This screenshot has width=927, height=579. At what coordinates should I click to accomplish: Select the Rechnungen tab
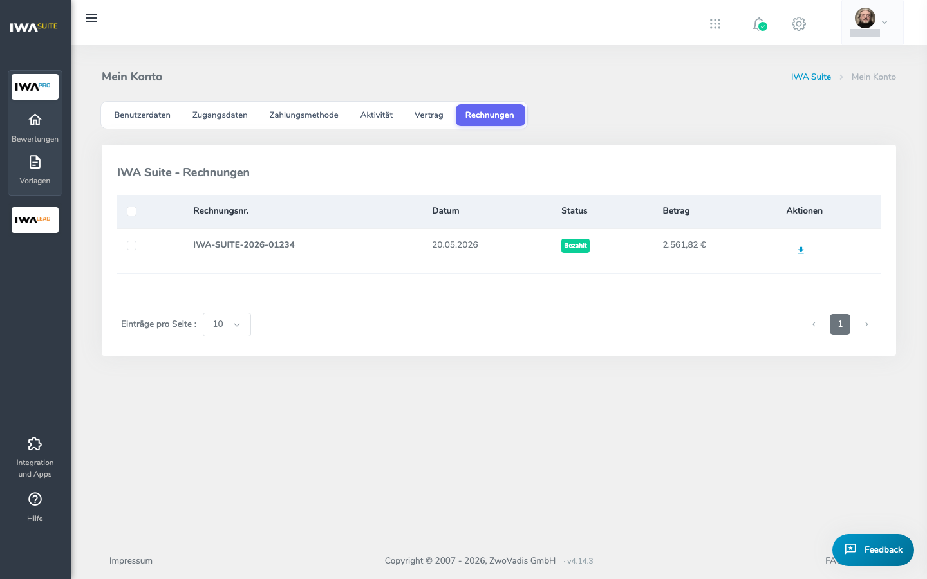pyautogui.click(x=490, y=115)
